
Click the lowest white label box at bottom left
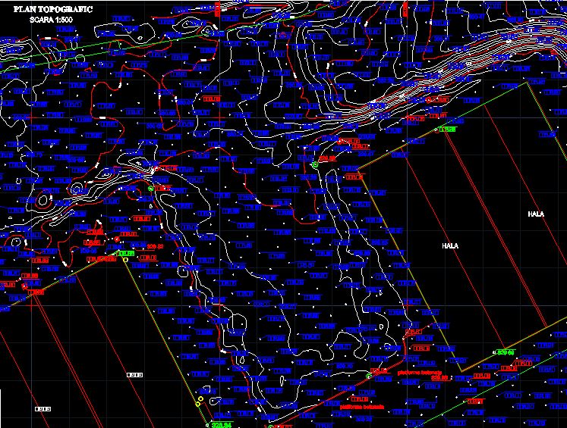[43, 409]
